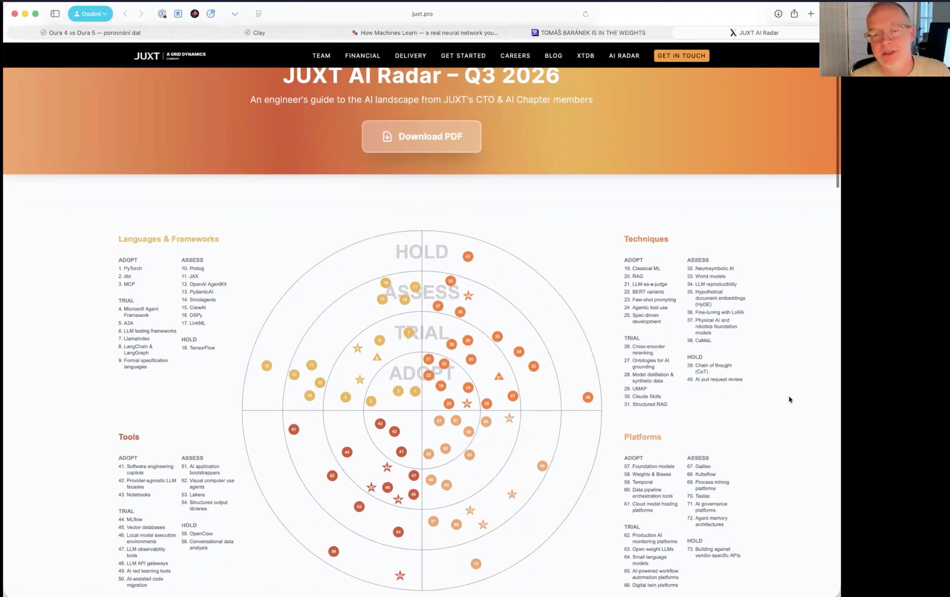The image size is (950, 597).
Task: Select radar blip numbered 53
Action: (359, 507)
